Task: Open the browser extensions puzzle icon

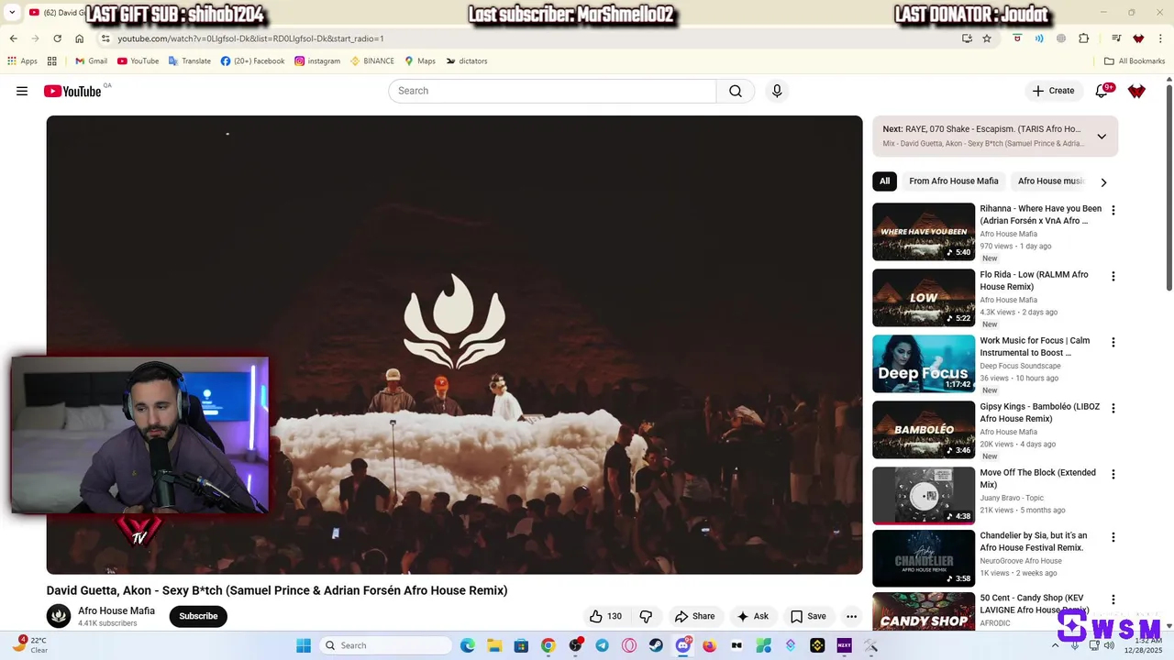Action: [x=1083, y=38]
